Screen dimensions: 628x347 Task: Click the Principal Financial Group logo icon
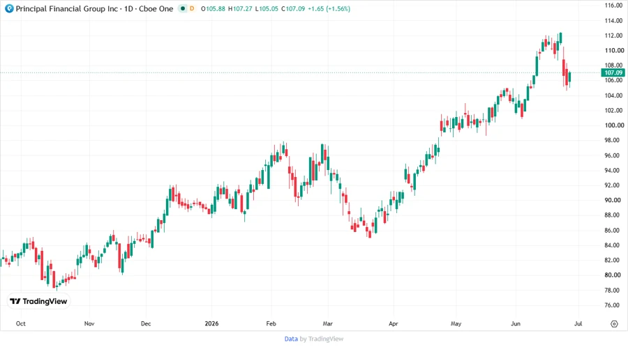[9, 8]
